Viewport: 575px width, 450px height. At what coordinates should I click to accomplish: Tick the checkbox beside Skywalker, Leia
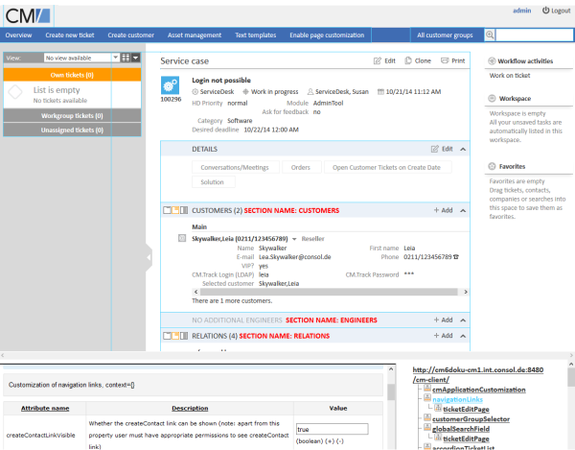(183, 237)
